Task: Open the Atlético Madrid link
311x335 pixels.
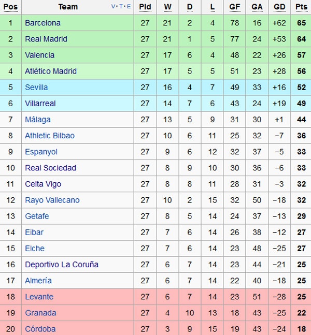Action: click(x=51, y=71)
